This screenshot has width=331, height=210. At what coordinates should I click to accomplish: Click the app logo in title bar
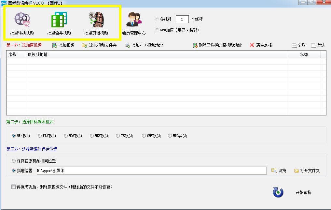(4, 3)
